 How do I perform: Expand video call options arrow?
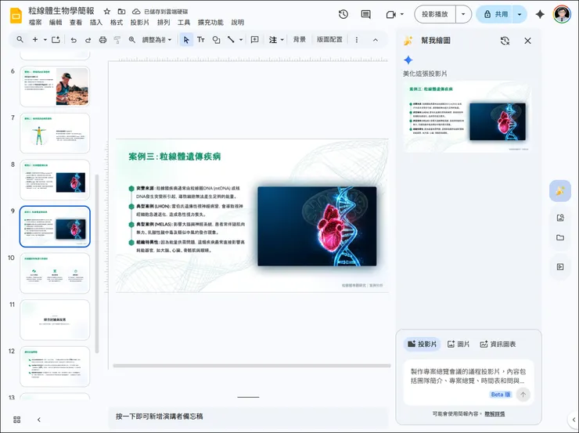click(402, 14)
